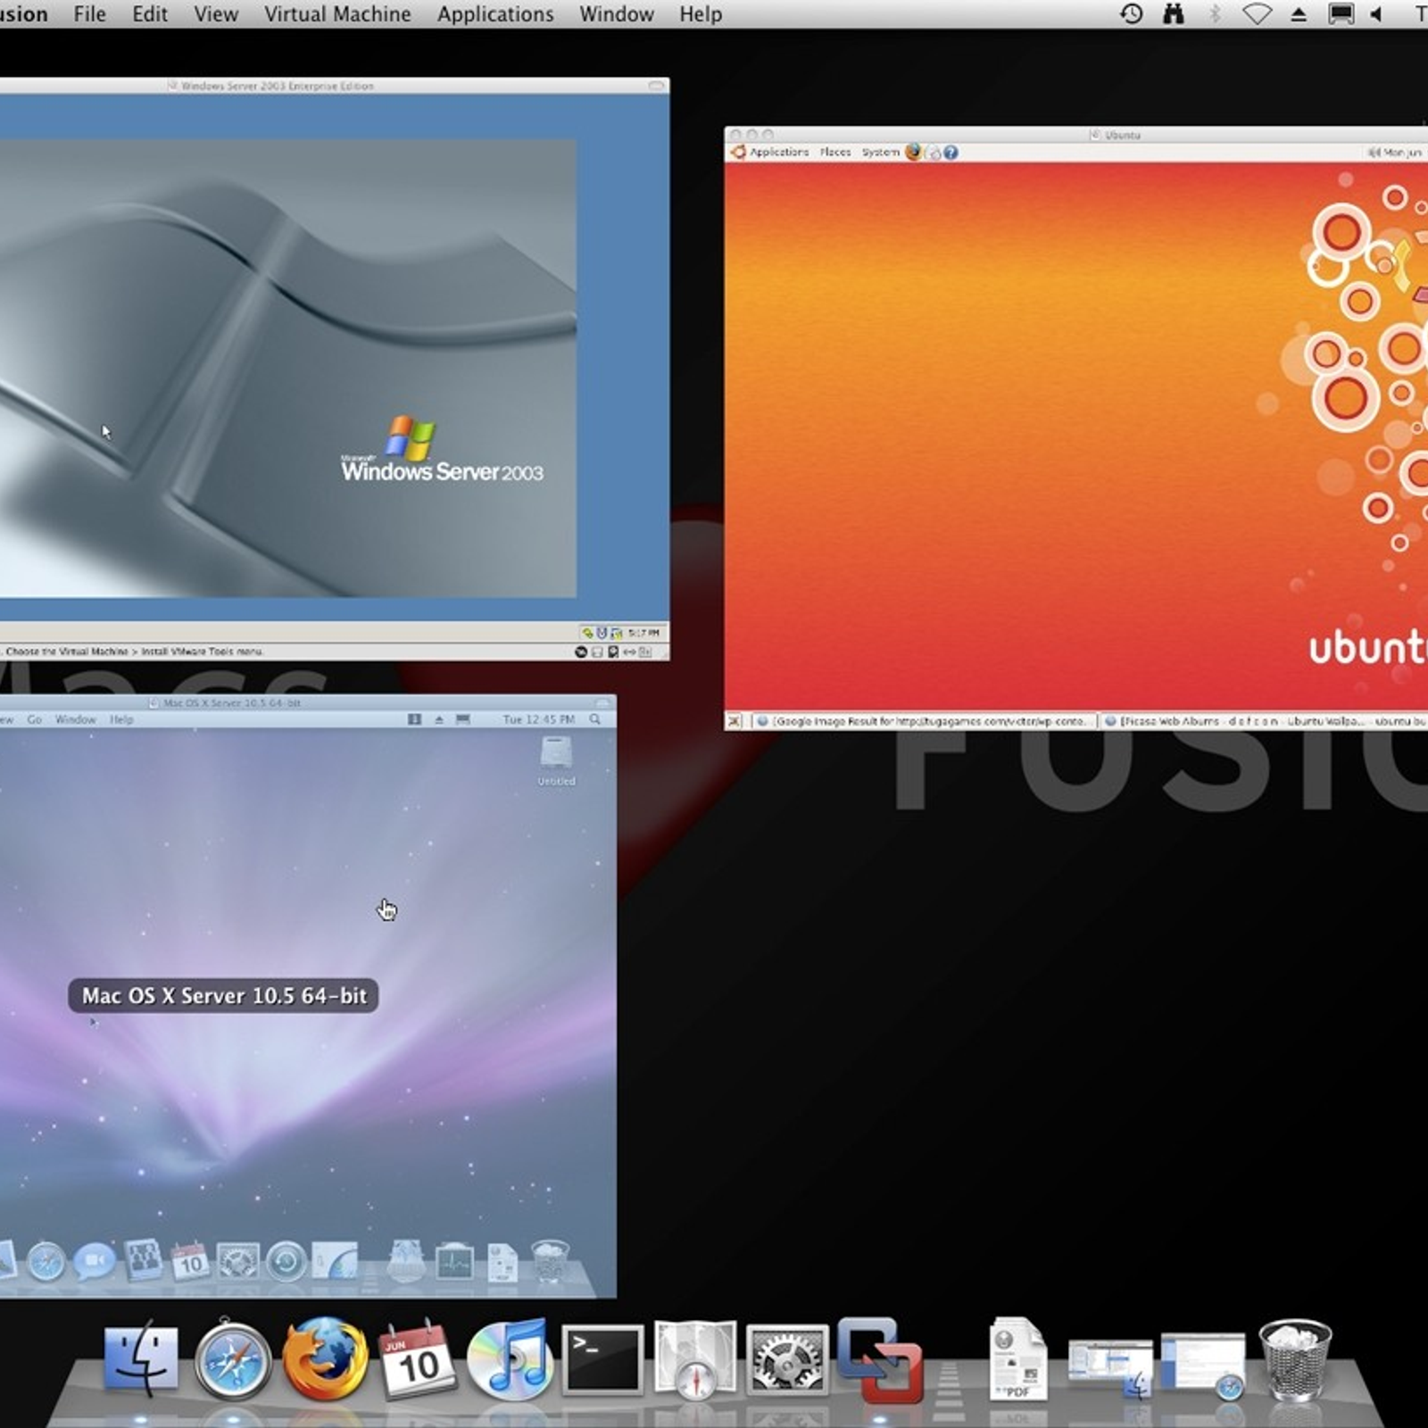The image size is (1428, 1428).
Task: Open the AirPort Wi-Fi menu
Action: 1257,13
